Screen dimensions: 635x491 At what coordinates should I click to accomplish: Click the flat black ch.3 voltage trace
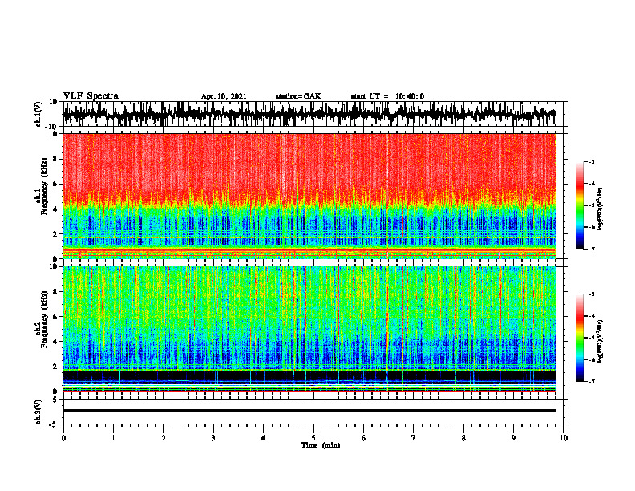309,411
